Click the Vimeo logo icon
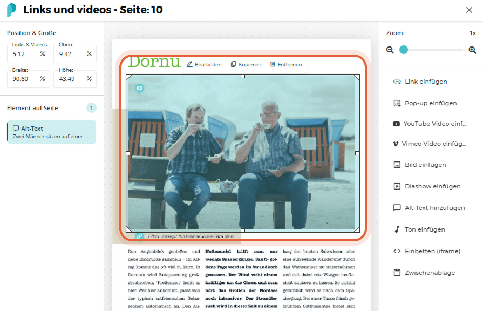The image size is (483, 311). 396,144
